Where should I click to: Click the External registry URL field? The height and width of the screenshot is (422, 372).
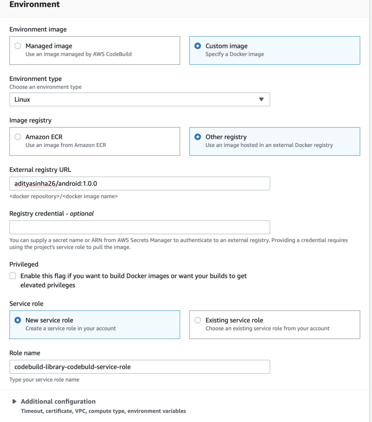[x=139, y=184]
